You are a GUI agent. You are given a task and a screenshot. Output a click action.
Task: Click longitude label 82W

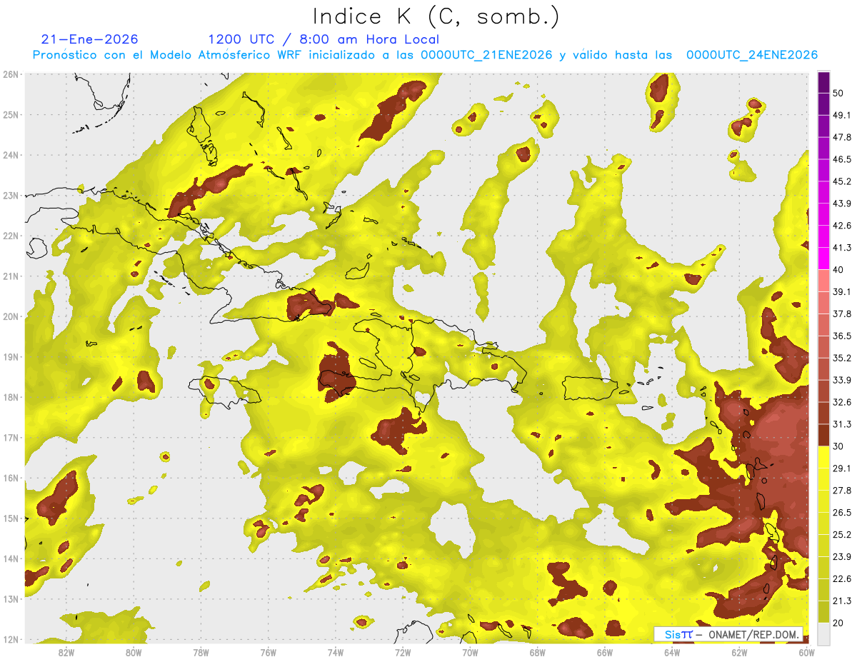66,652
